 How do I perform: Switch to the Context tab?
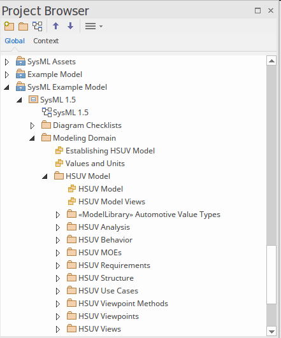[x=46, y=41]
